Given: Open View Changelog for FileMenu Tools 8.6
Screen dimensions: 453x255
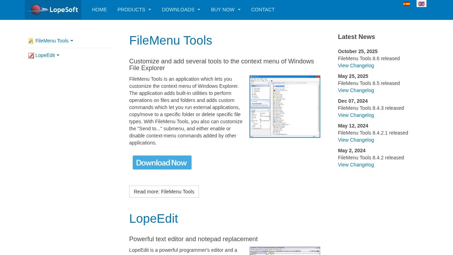Looking at the screenshot, I should point(356,66).
